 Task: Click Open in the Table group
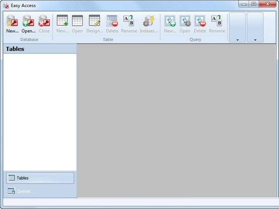tap(77, 24)
